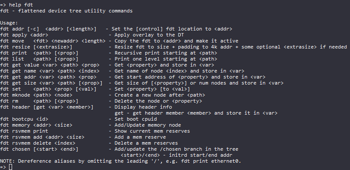Click the 'fdt header' command entry
Image resolution: width=350 pixels, height=170 pixels.
coord(86,107)
